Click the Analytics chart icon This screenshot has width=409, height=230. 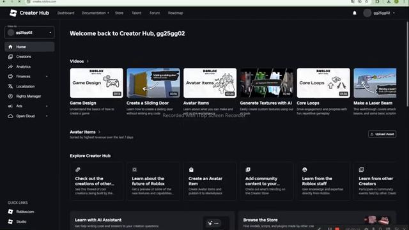(10, 66)
